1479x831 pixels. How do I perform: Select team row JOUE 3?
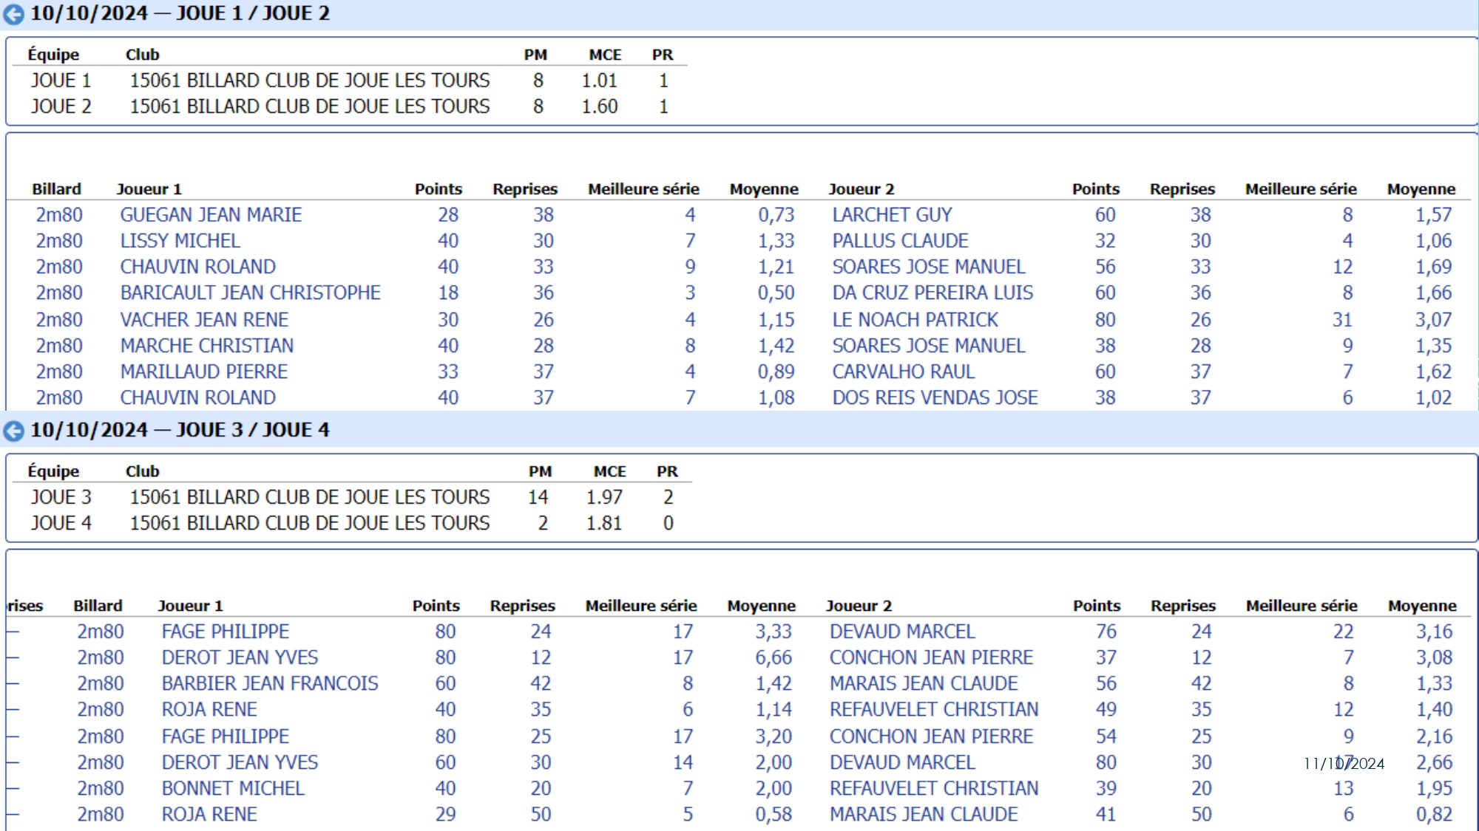click(352, 497)
